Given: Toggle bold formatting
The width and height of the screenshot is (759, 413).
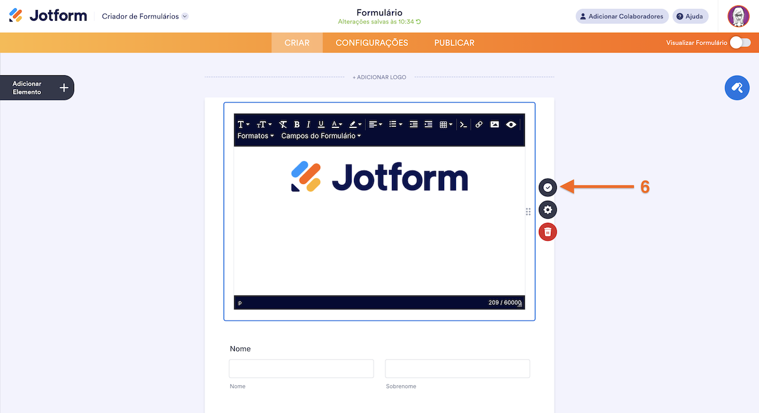Looking at the screenshot, I should coord(296,124).
